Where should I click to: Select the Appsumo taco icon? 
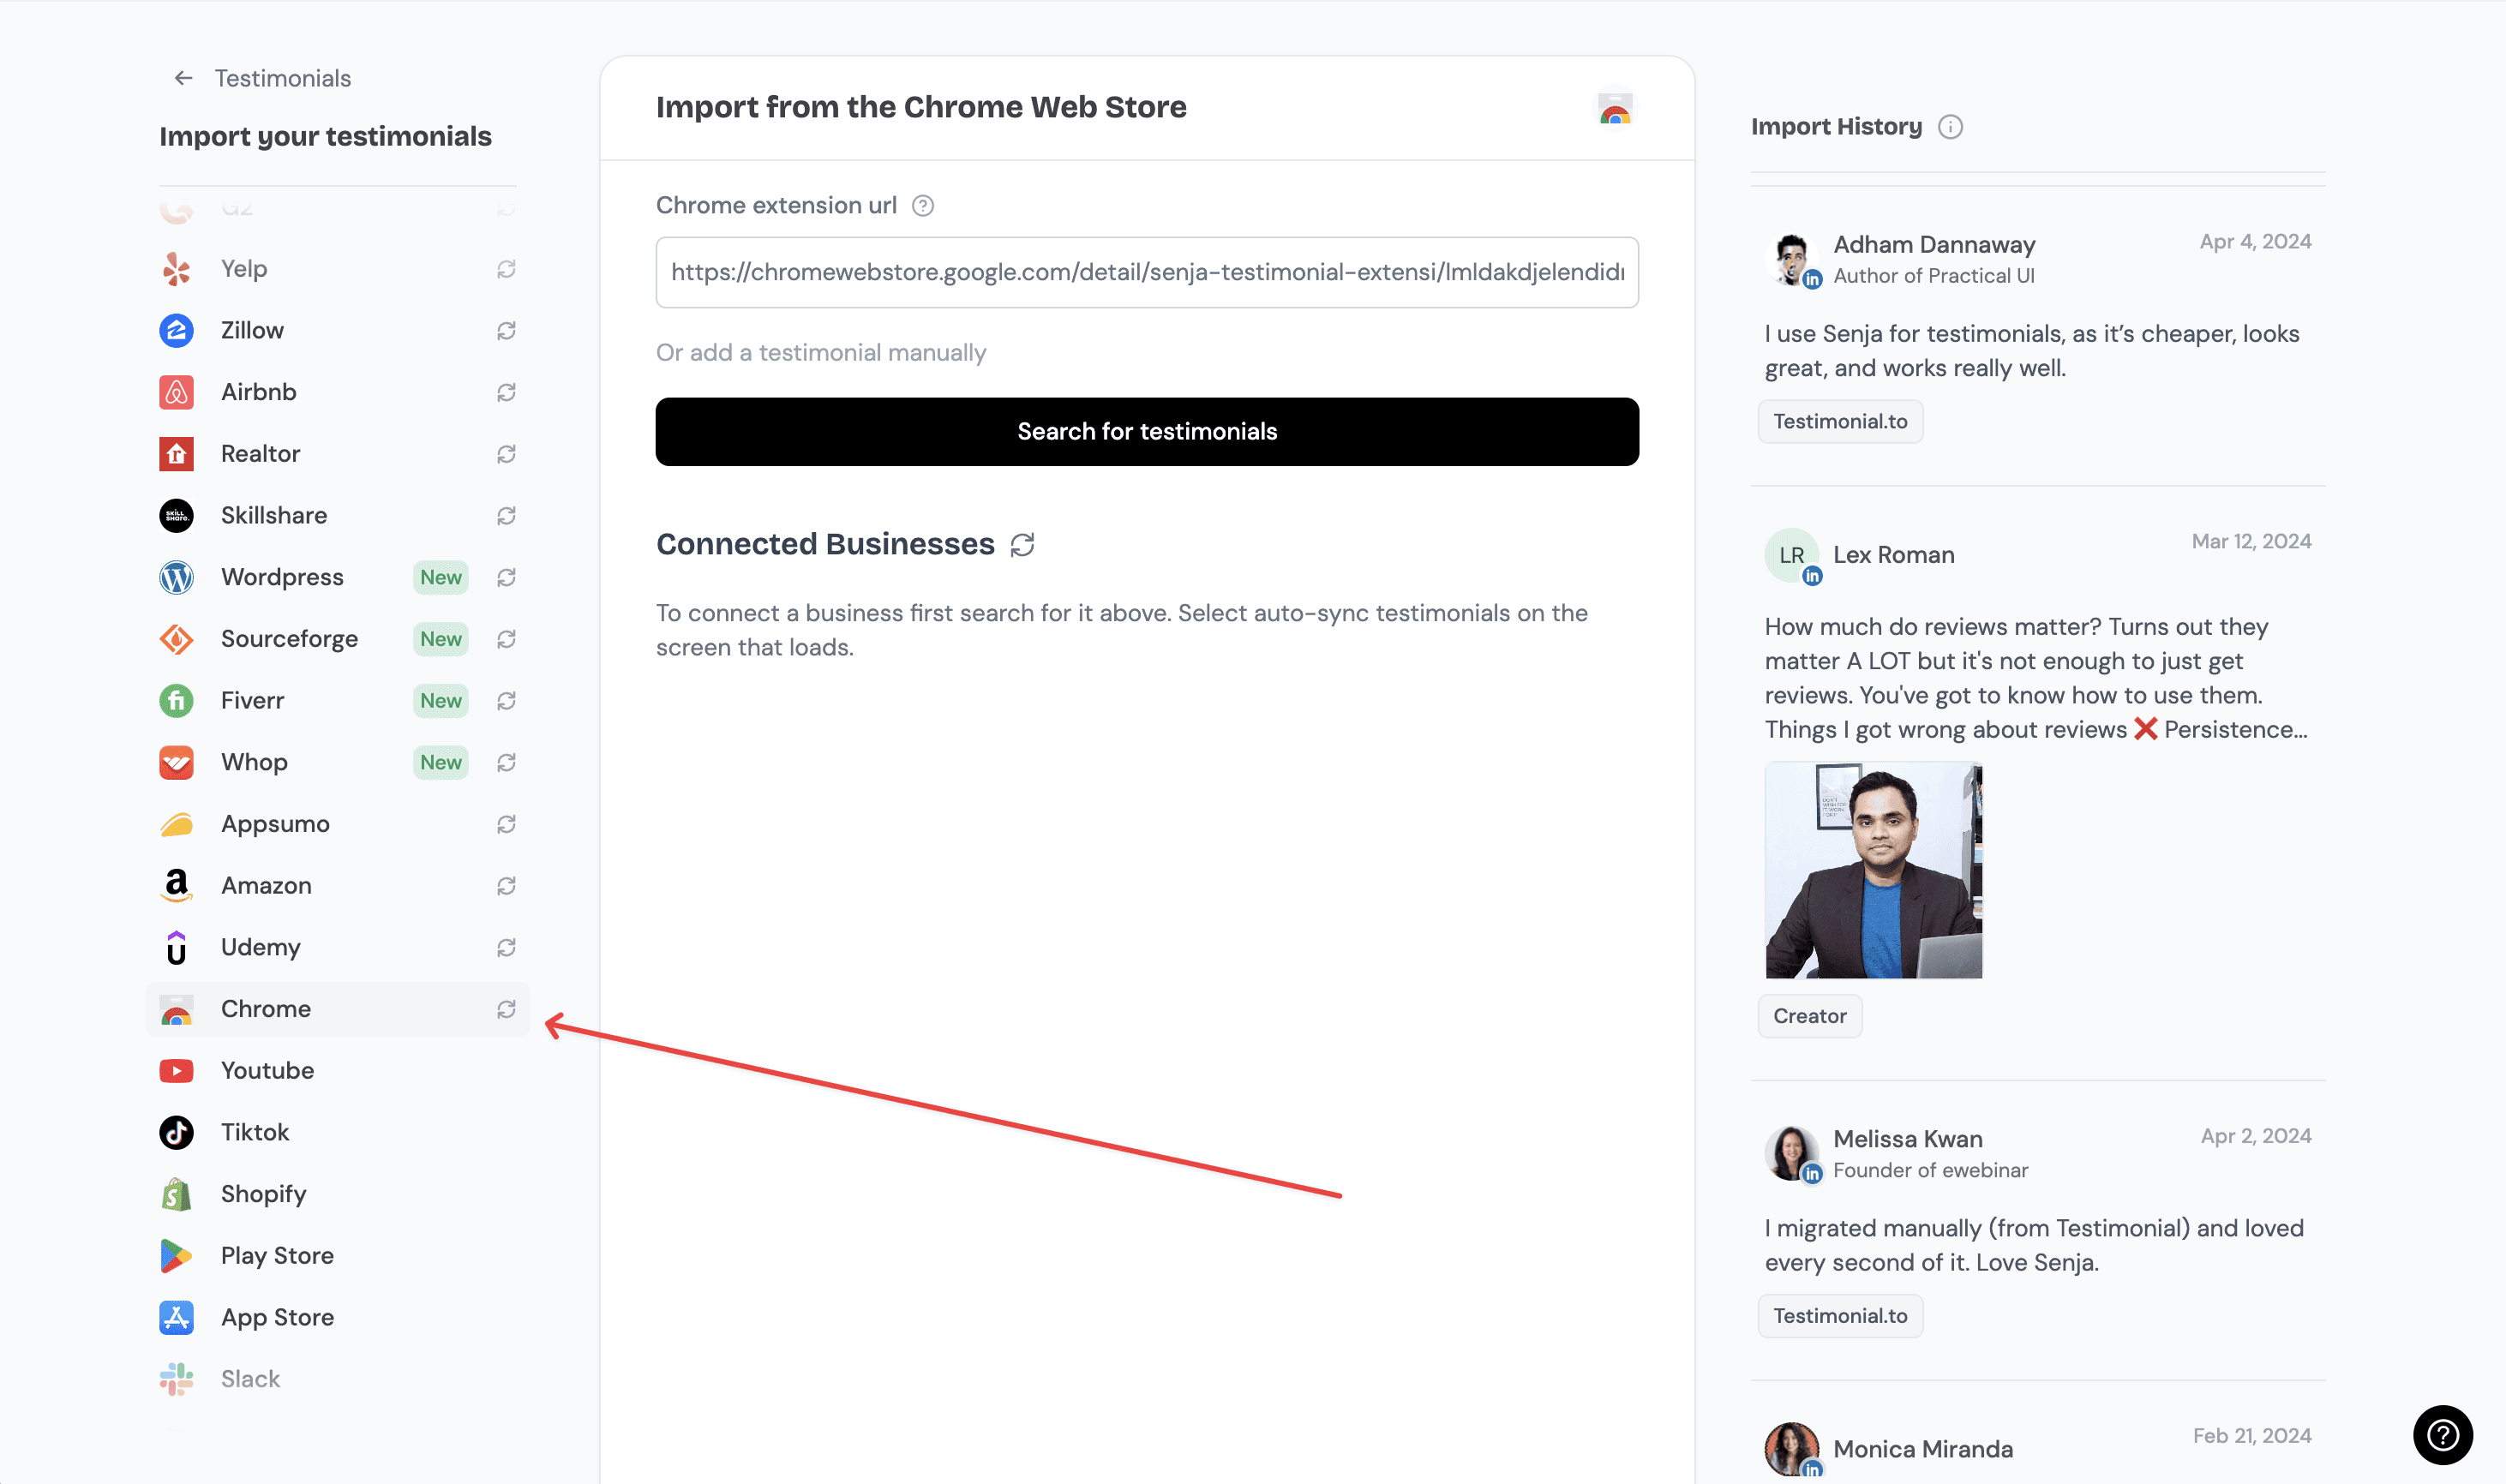click(177, 824)
